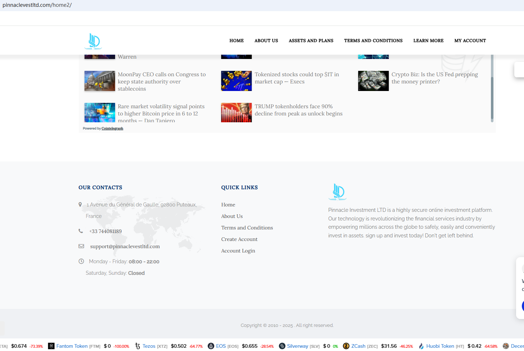524x351 pixels.
Task: Click the TRUMP tokenholders article thumbnail
Action: [x=236, y=113]
